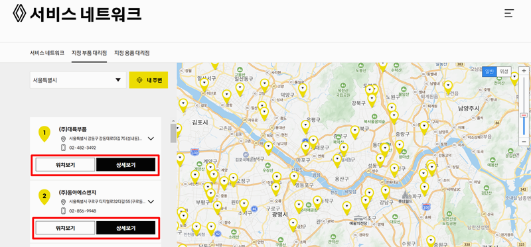Screen dimensions: 531x247
Task: Click the map pin above 이산포 IC
Action: pyautogui.click(x=204, y=85)
